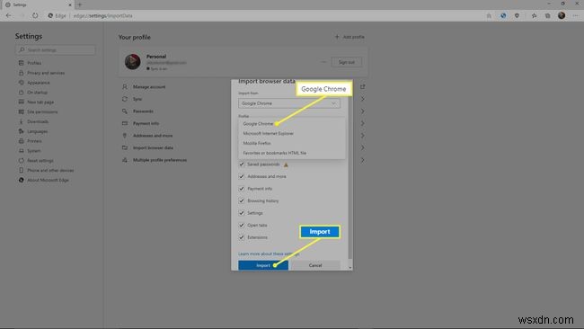Expand Multiple profile preferences row chevron
The width and height of the screenshot is (584, 329).
point(362,160)
